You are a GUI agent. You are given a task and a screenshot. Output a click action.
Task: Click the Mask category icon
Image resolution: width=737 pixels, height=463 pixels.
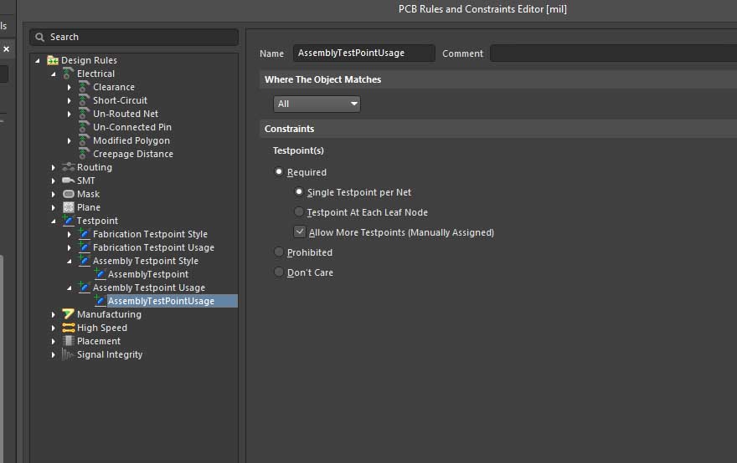[68, 194]
